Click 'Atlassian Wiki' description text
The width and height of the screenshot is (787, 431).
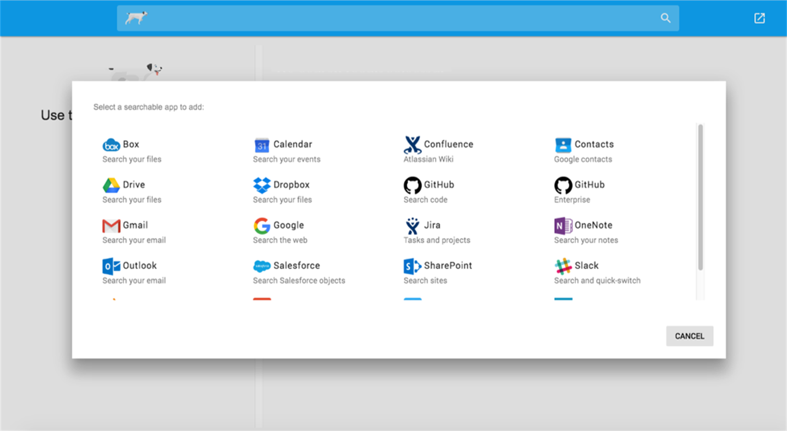(x=428, y=159)
